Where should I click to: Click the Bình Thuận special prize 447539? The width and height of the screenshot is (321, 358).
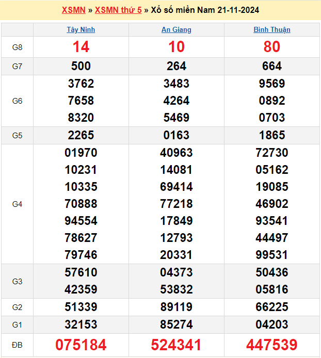pyautogui.click(x=272, y=345)
